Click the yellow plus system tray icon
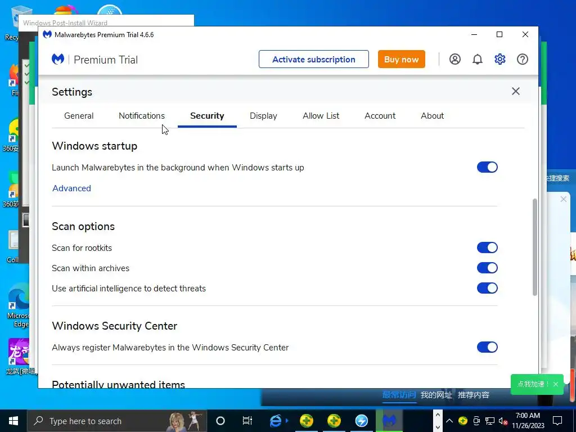This screenshot has width=576, height=432. [463, 421]
